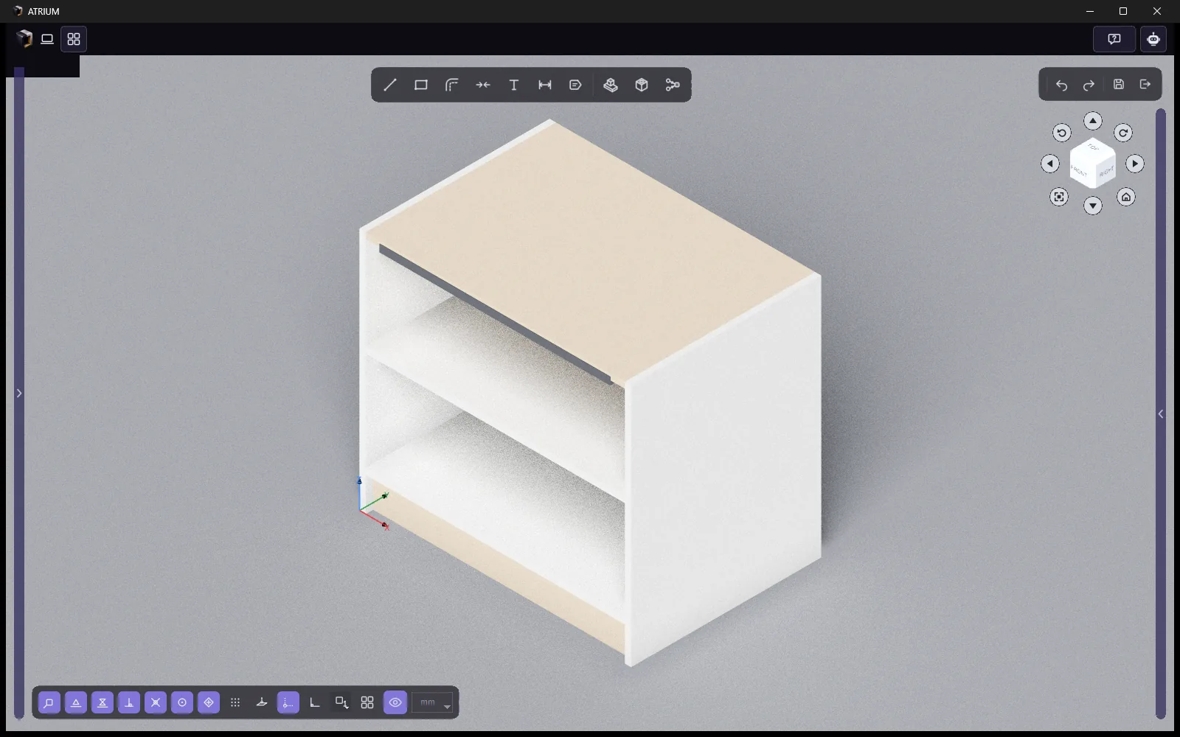Click the RIGHT face of view cube
The image size is (1180, 737).
(x=1105, y=172)
